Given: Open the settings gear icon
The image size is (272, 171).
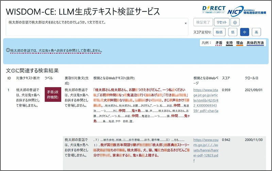Looking at the screenshot, I should (235, 22).
